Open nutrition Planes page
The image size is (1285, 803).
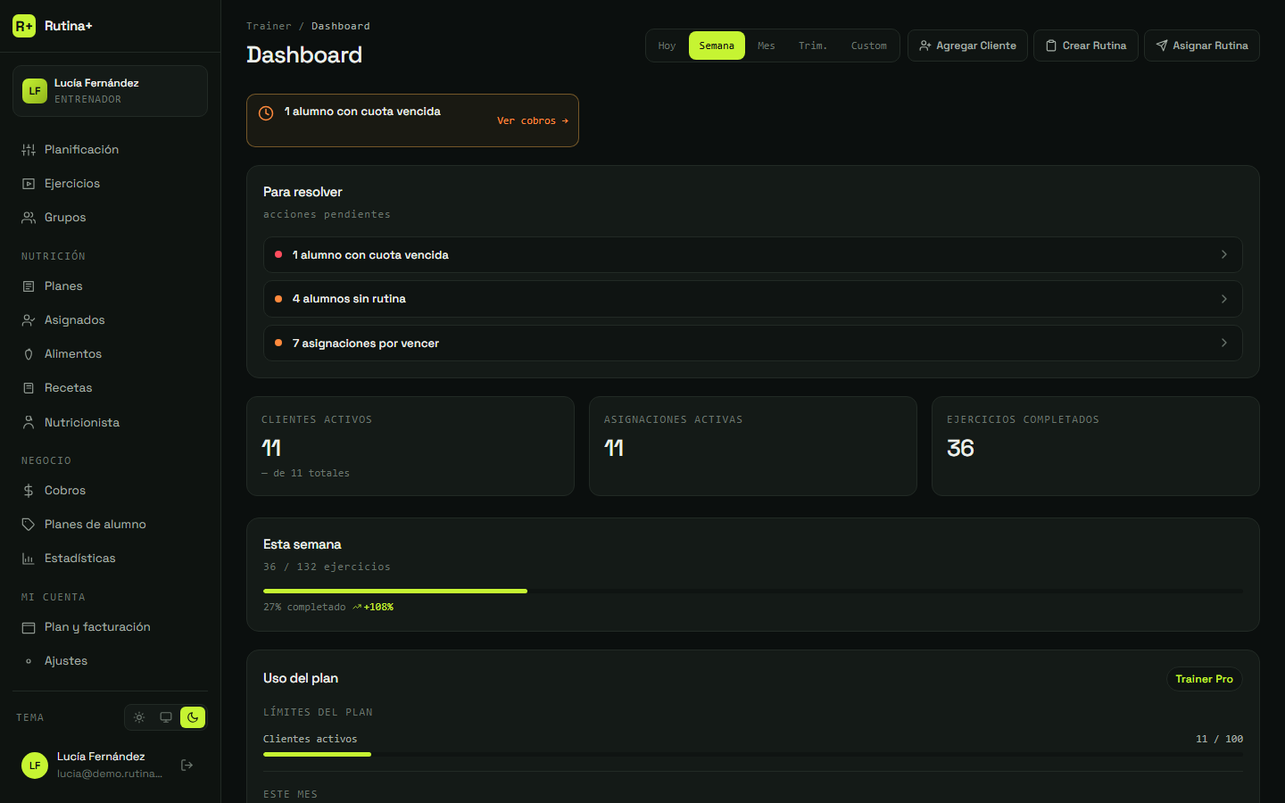[x=110, y=286]
